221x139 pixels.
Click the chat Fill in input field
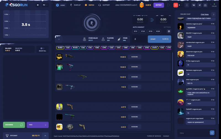(x=194, y=133)
